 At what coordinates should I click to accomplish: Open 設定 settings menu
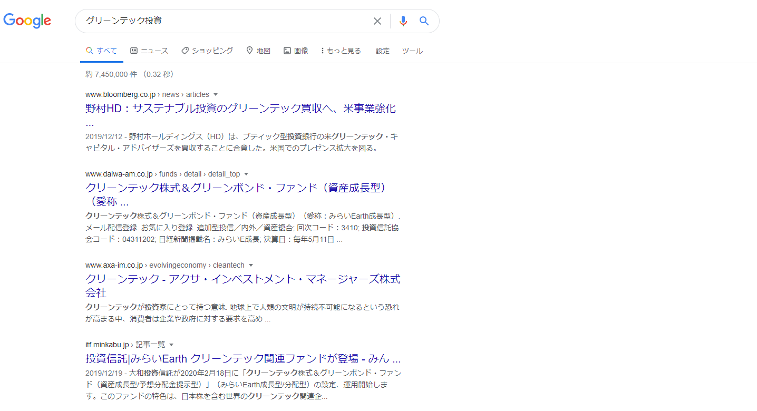point(383,51)
